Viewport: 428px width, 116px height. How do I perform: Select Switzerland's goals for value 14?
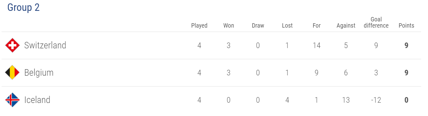[x=317, y=46]
